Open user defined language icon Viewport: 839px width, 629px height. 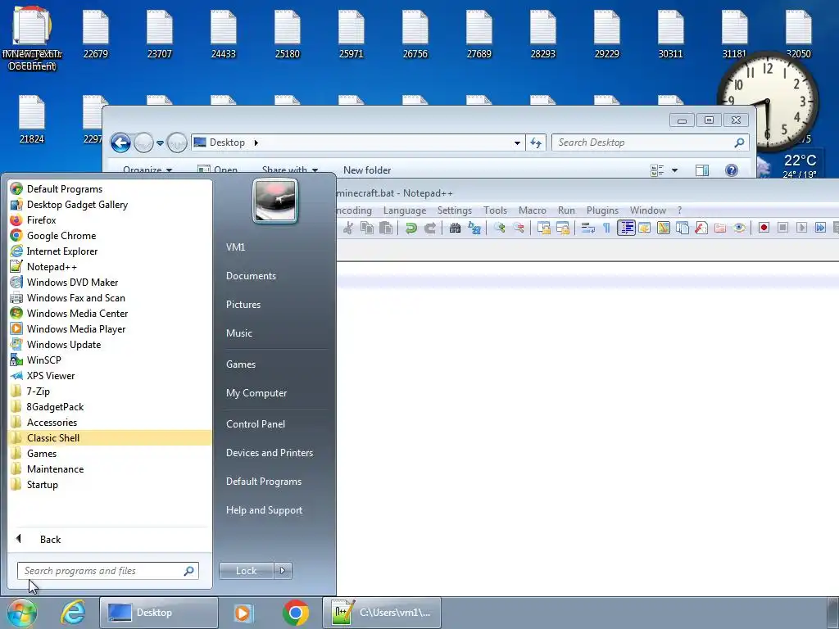coord(645,228)
